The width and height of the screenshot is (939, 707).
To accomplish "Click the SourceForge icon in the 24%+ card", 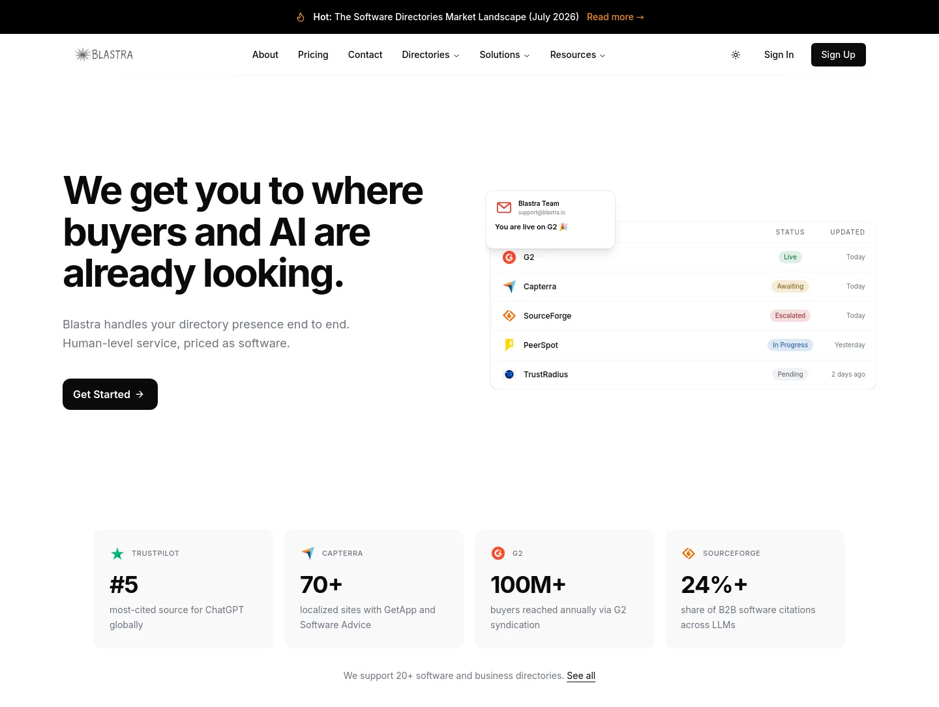I will (689, 553).
